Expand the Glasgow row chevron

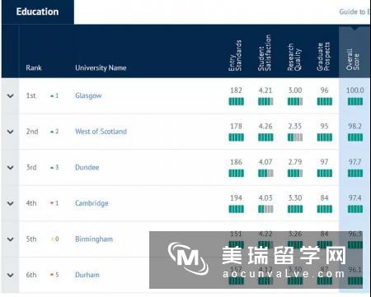pos(11,95)
